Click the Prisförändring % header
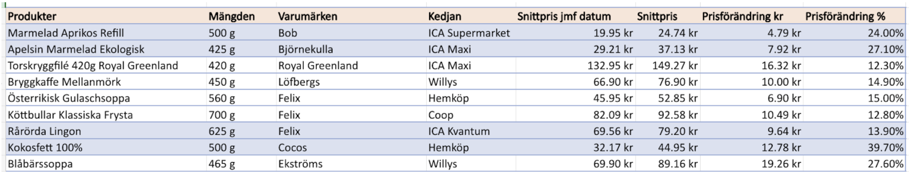911x176 pixels. (x=845, y=16)
